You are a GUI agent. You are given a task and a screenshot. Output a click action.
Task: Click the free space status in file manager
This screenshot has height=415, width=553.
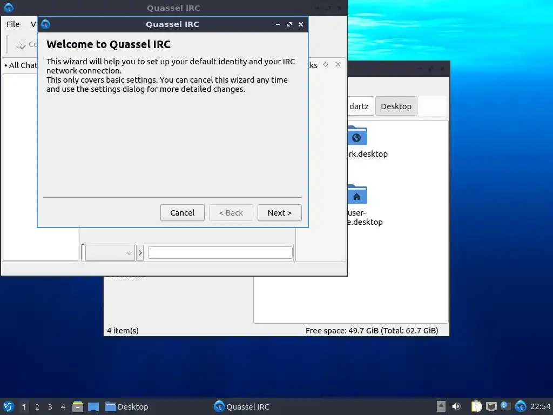[372, 331]
